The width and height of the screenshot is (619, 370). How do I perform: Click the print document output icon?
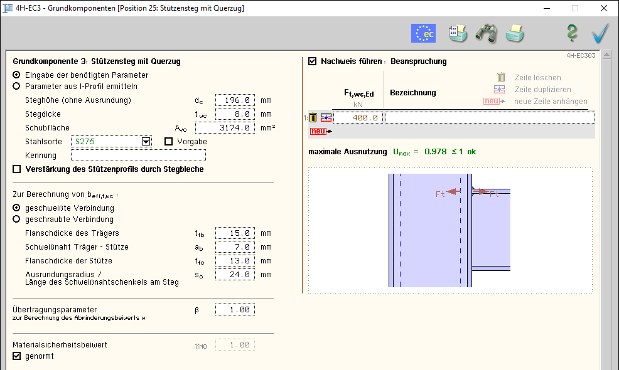click(458, 33)
